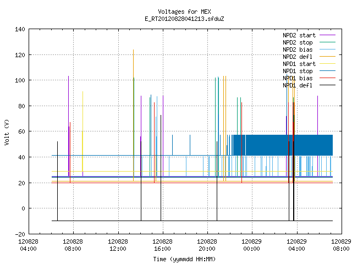This screenshot has height=264, width=352.
Task: Click the 'NPD2 bias' legend label
Action: (x=298, y=50)
